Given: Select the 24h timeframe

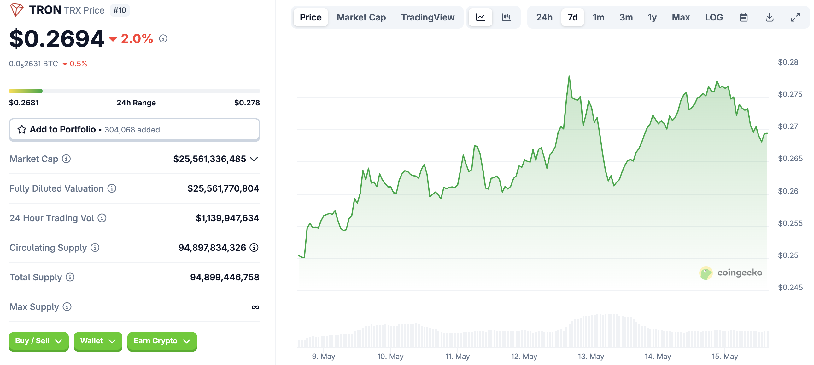Looking at the screenshot, I should (544, 17).
